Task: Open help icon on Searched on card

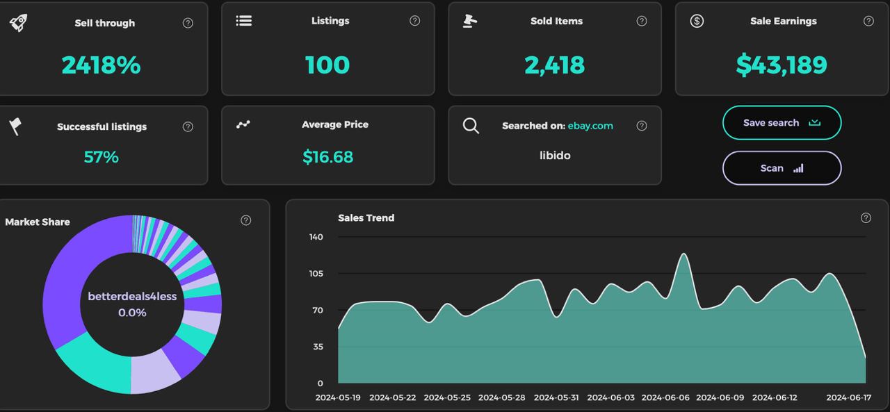Action: click(642, 126)
